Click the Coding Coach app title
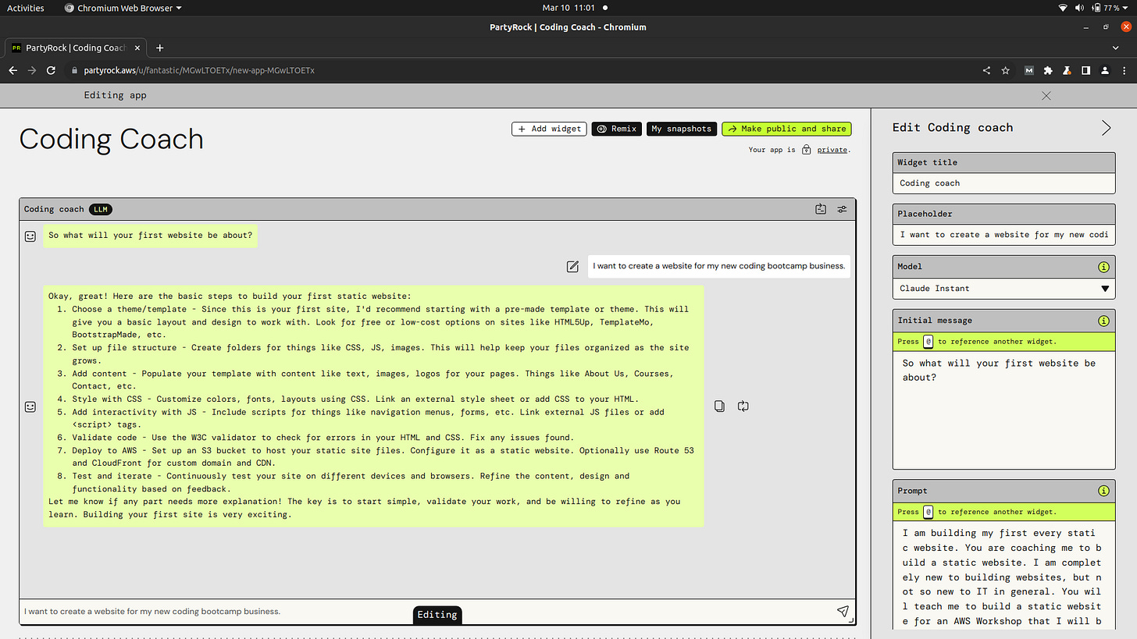1137x639 pixels. point(112,139)
